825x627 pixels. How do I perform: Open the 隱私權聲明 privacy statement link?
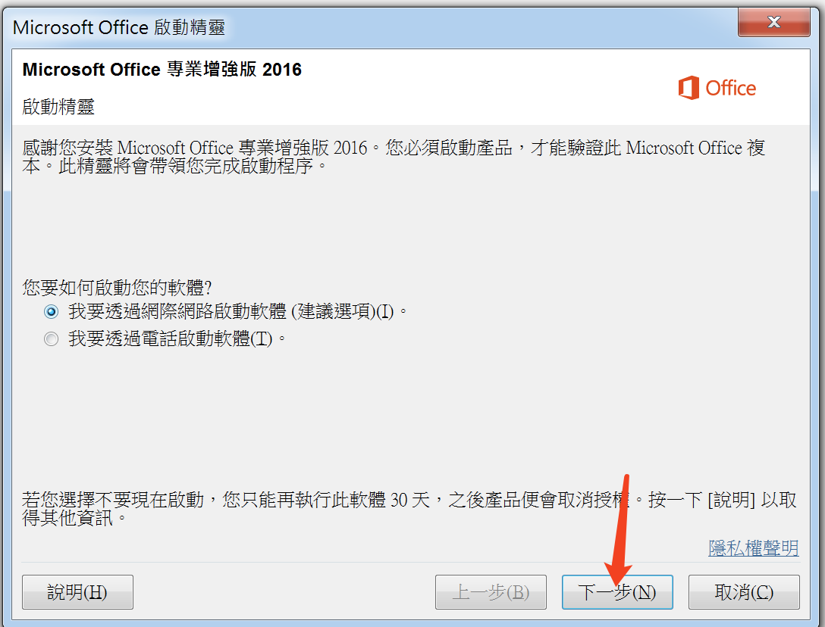coord(754,548)
